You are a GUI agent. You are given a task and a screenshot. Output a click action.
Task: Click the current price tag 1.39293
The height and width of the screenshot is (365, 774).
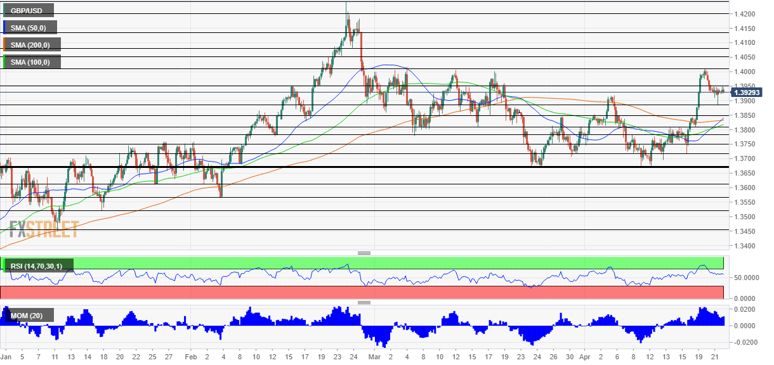point(748,93)
